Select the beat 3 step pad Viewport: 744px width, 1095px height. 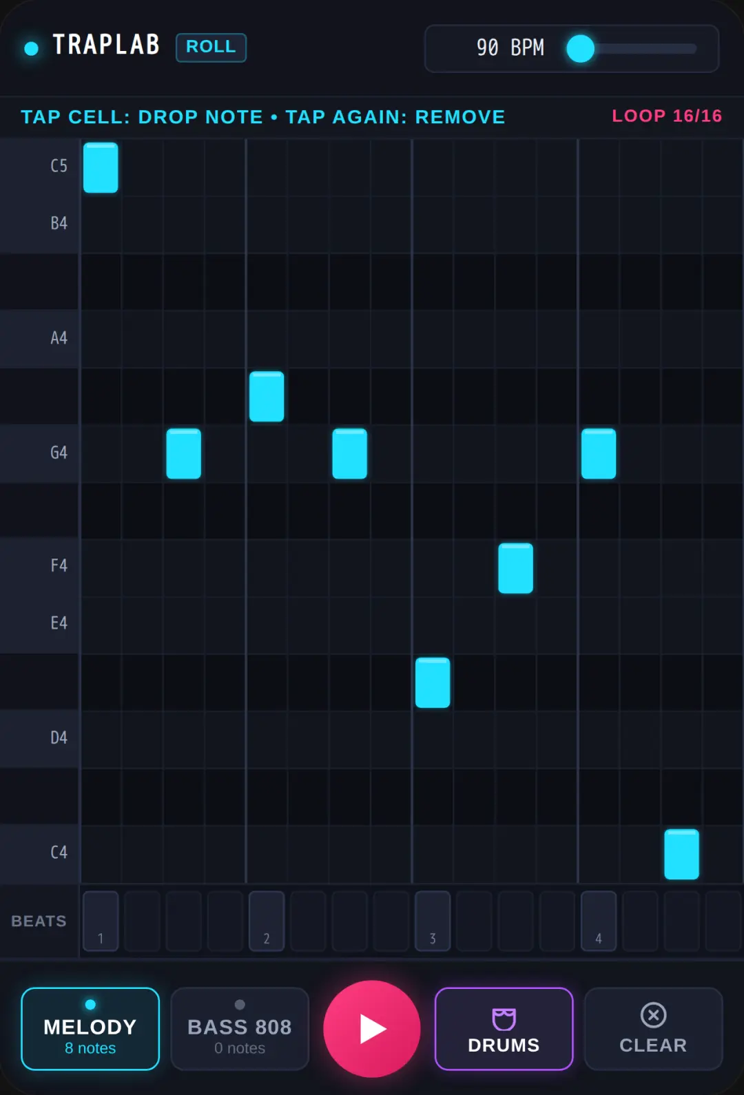click(x=433, y=921)
